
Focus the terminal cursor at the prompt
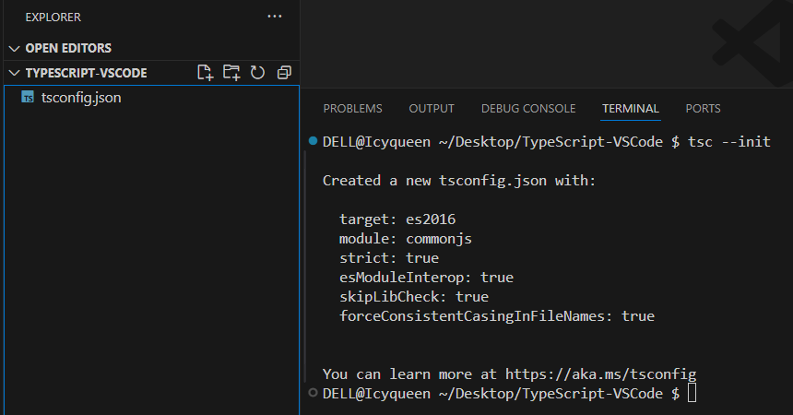(692, 394)
